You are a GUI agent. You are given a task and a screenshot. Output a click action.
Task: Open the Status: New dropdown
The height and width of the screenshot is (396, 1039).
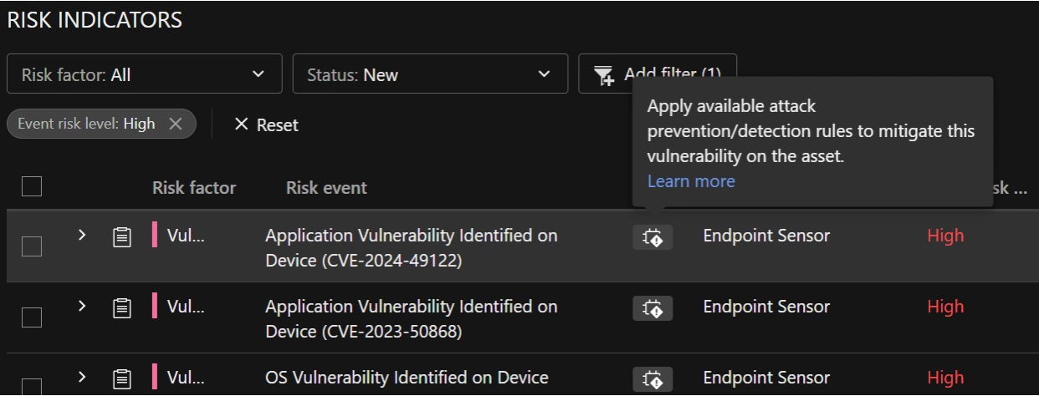(x=430, y=75)
